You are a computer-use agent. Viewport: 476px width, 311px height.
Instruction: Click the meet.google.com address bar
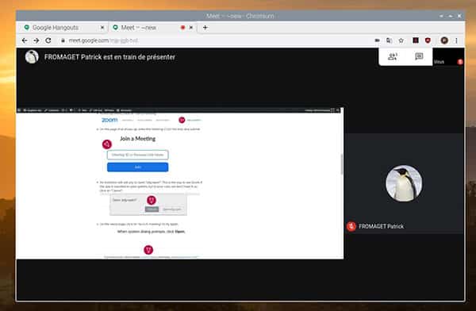pos(213,40)
